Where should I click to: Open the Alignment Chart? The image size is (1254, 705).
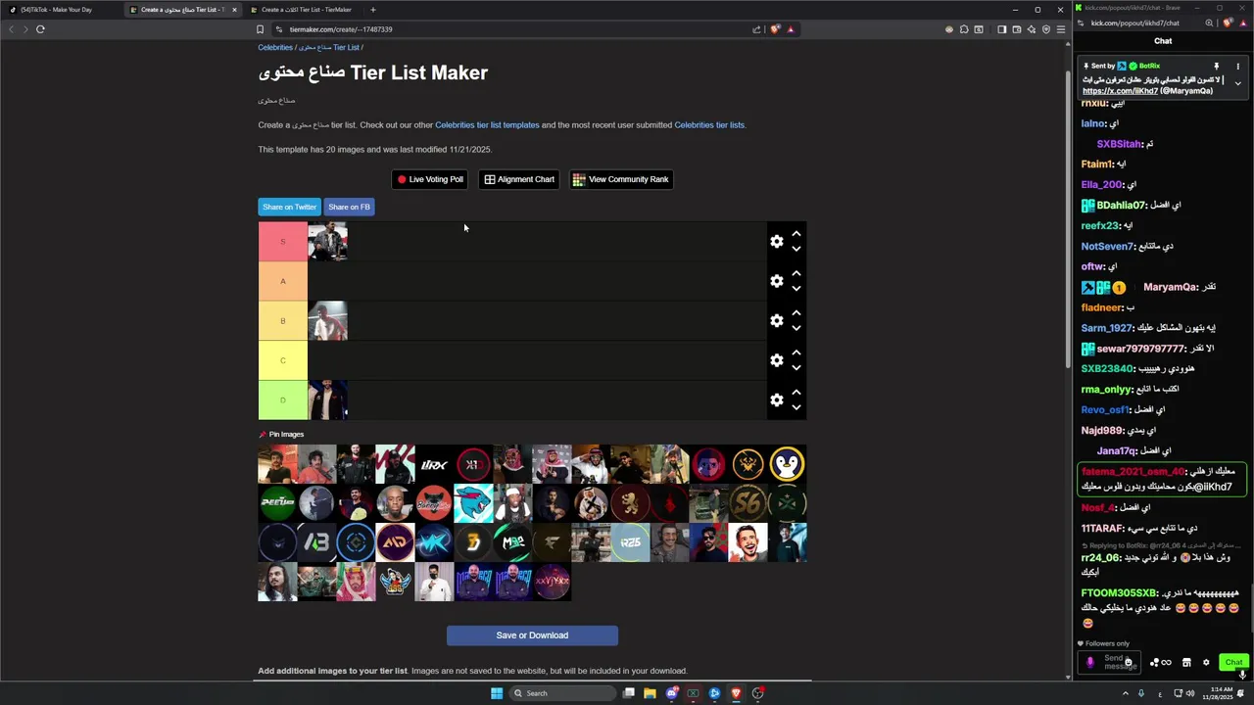(x=519, y=179)
